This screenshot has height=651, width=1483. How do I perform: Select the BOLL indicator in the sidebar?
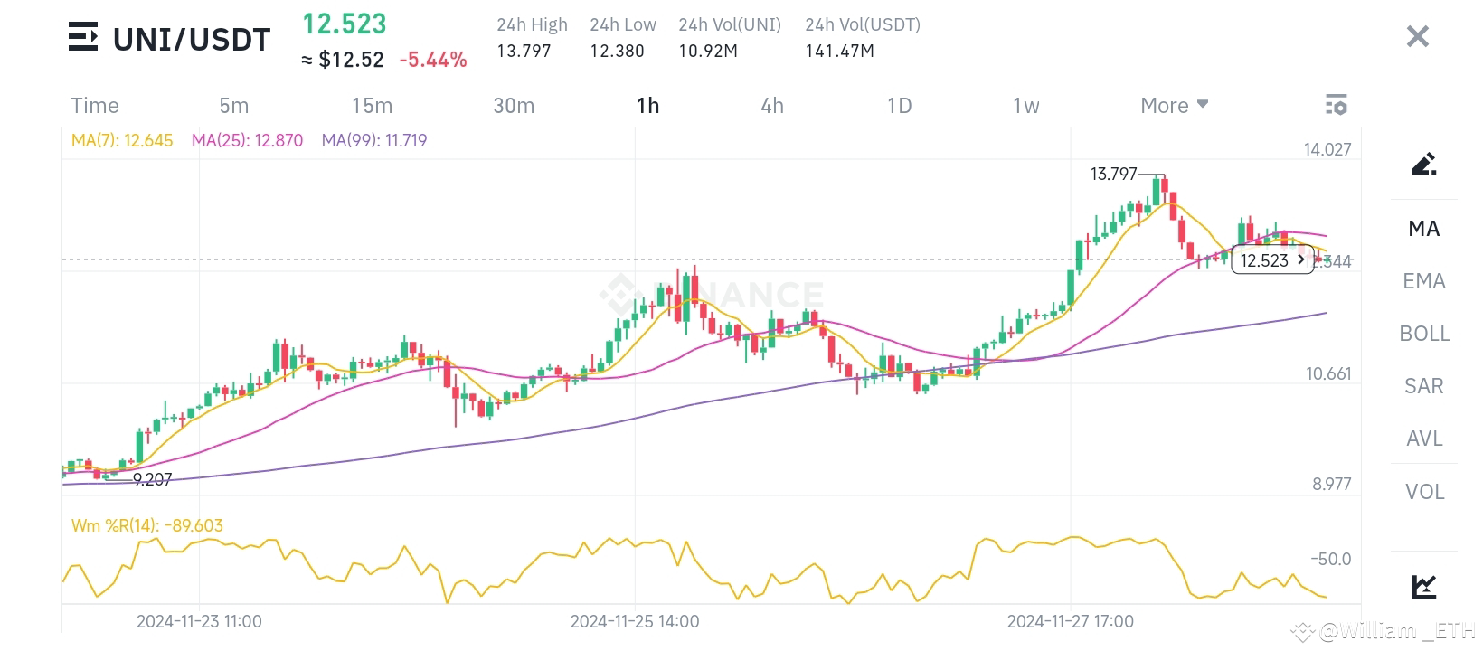click(1424, 334)
